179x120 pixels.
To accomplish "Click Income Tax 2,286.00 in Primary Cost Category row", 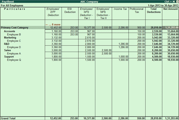I will pos(123,28).
